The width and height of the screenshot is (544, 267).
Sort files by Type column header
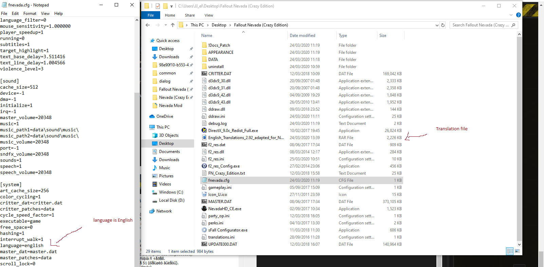tap(343, 36)
